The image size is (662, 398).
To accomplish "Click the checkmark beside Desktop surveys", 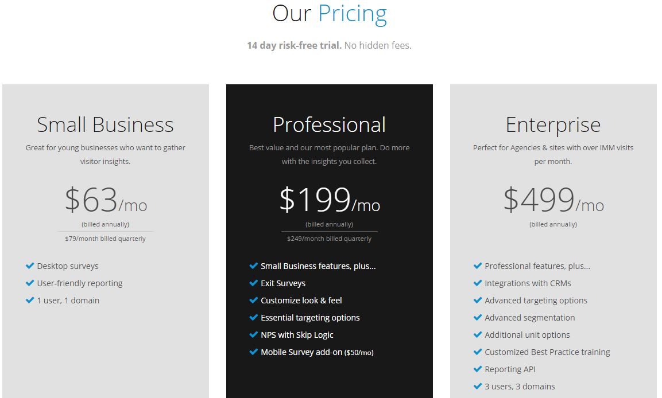I will click(29, 266).
